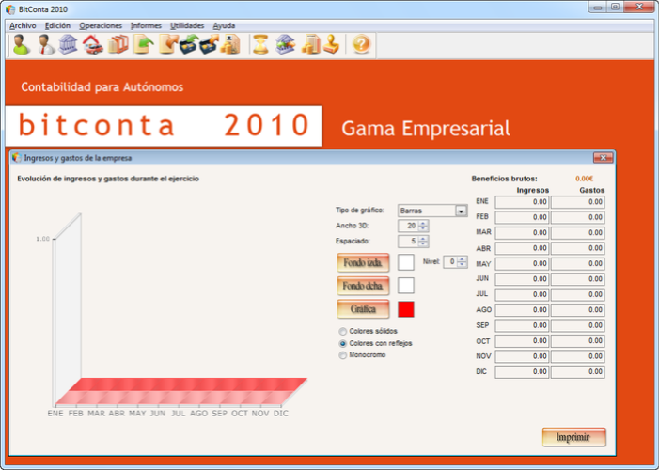This screenshot has height=470, width=659.
Task: Increase the Espaciado value
Action: (x=423, y=239)
